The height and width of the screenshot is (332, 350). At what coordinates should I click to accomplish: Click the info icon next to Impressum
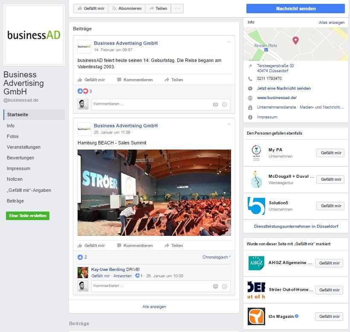[x=250, y=117]
